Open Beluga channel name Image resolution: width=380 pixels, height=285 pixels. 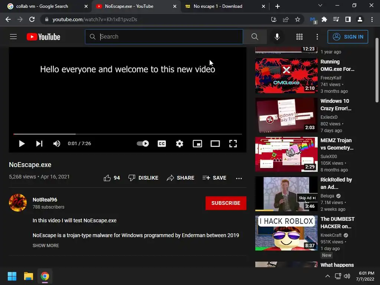click(x=327, y=196)
